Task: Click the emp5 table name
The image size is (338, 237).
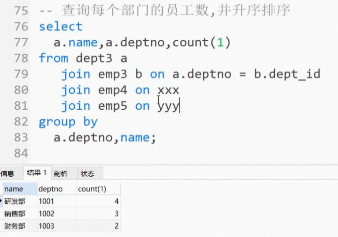Action: (x=113, y=106)
